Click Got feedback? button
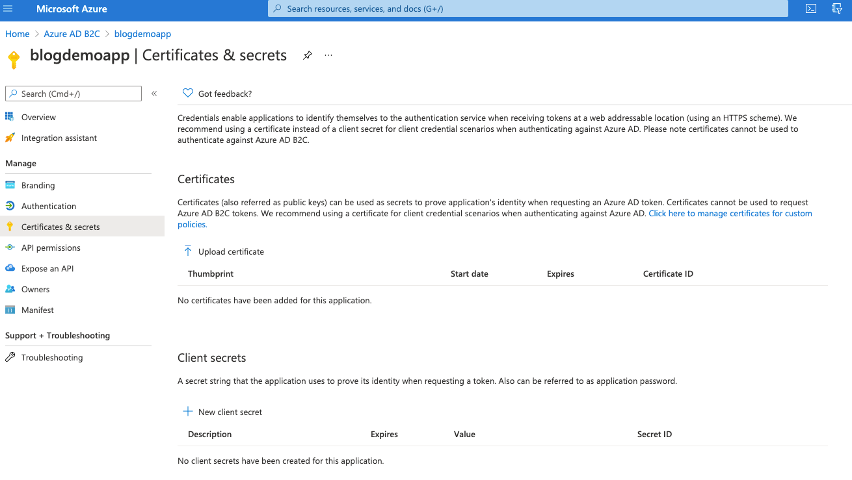Image resolution: width=852 pixels, height=480 pixels. 217,94
